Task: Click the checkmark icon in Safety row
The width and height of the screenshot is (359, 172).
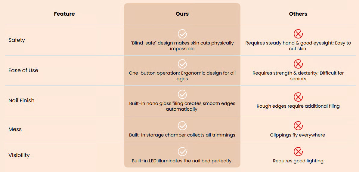Action: coord(182,34)
